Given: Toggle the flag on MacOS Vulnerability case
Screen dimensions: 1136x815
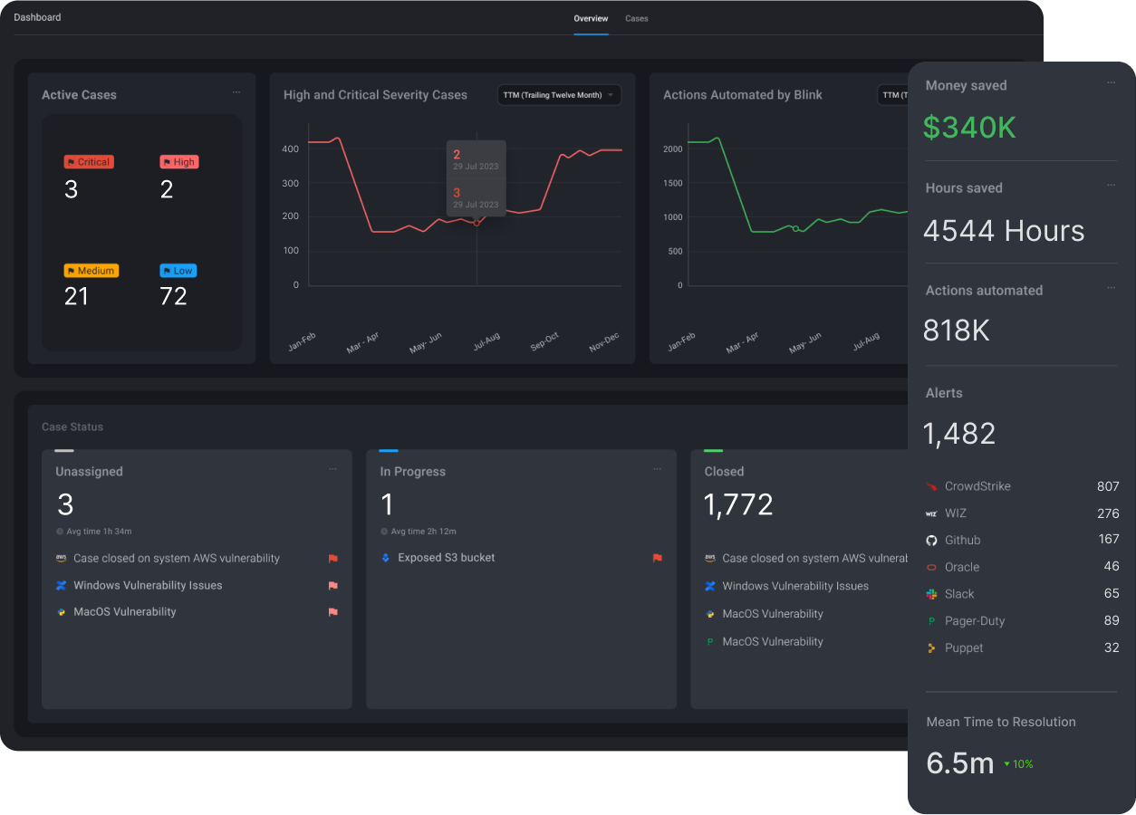Looking at the screenshot, I should coord(333,613).
